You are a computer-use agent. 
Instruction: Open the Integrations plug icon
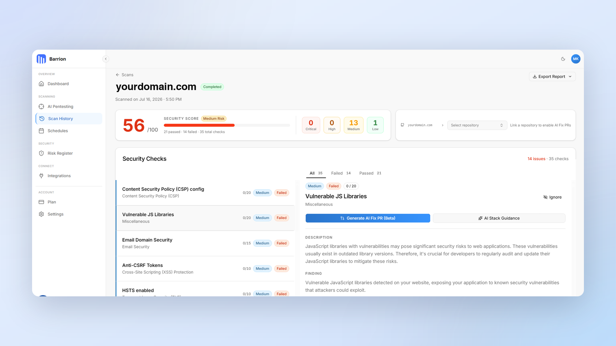pos(41,176)
